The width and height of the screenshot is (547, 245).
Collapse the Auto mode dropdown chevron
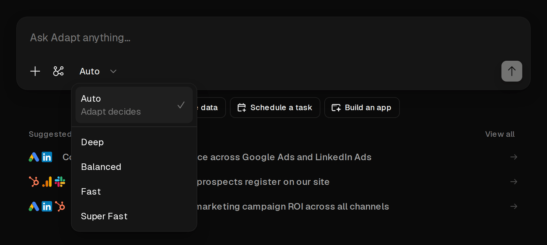tap(113, 71)
